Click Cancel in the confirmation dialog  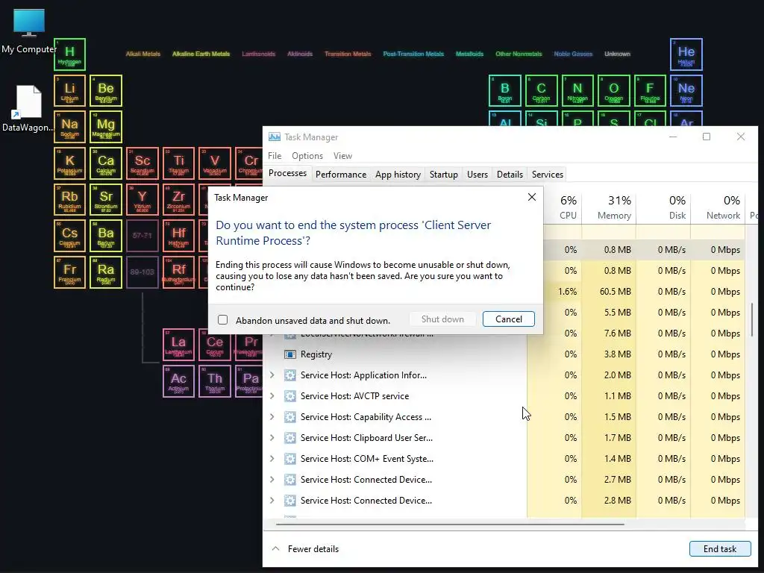pos(508,319)
